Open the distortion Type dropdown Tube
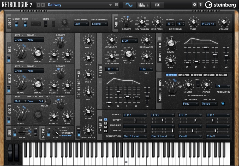The width and height of the screenshot is (239, 166). (146, 69)
